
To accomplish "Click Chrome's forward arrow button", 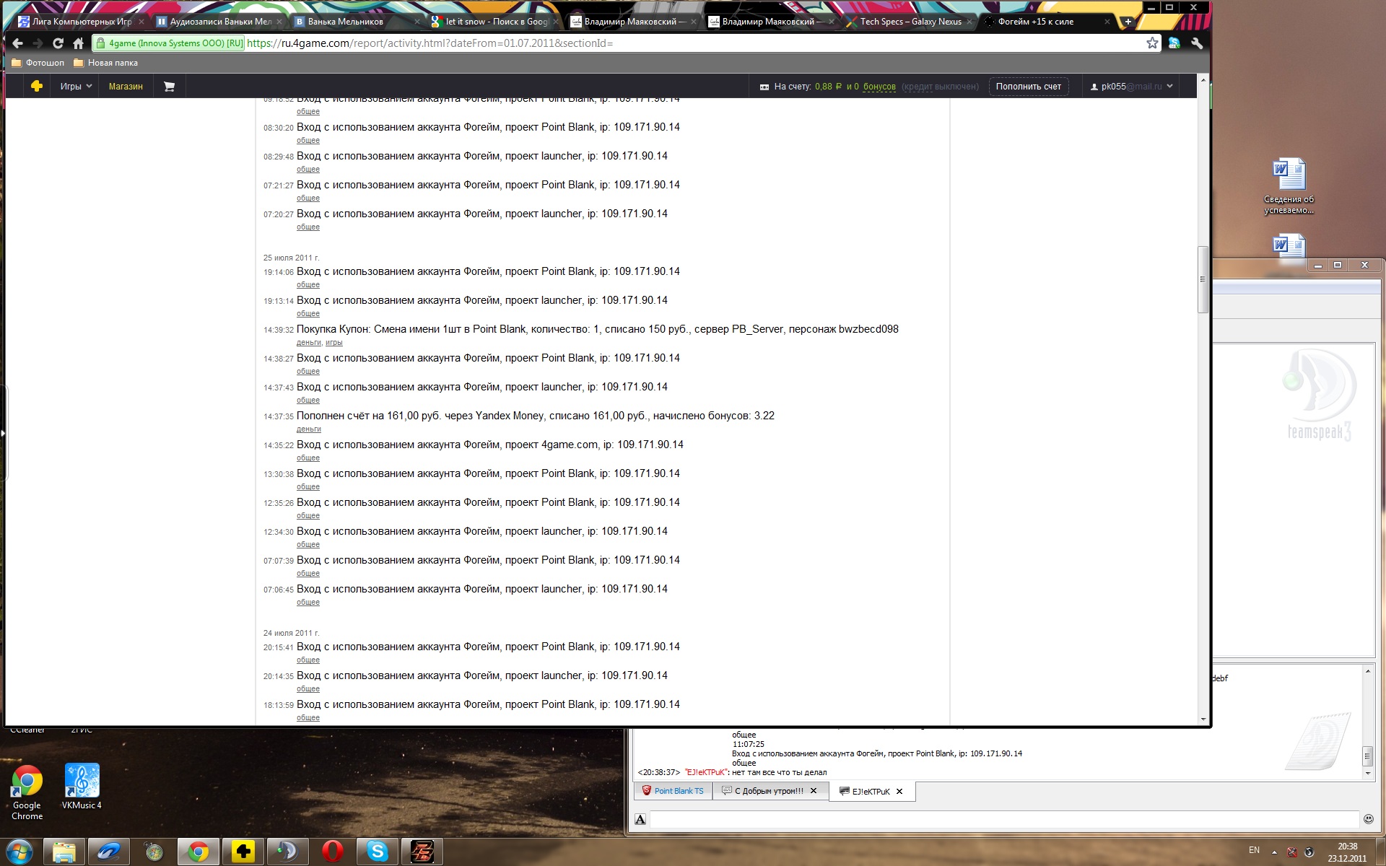I will point(38,43).
